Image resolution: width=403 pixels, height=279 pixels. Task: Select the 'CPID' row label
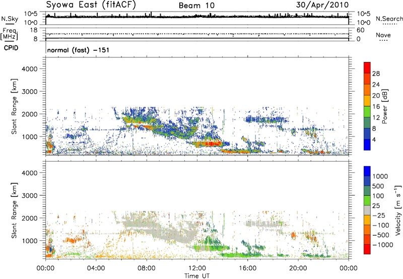(11, 48)
